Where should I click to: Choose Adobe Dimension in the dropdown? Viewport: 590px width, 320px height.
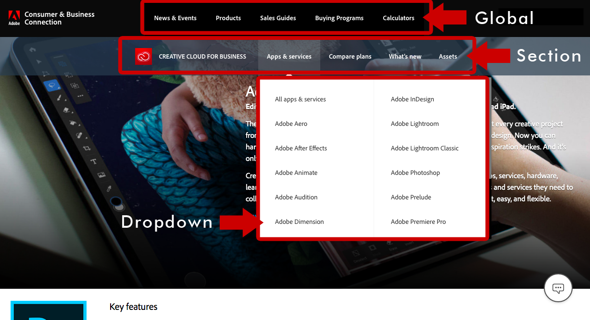(300, 222)
